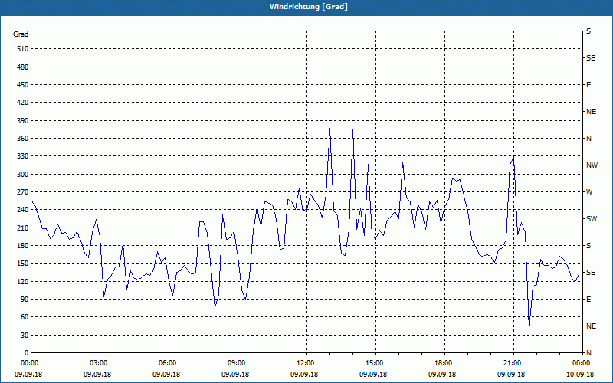Click the E compass label at the 90 gridline
The image size is (613, 383).
click(x=588, y=300)
